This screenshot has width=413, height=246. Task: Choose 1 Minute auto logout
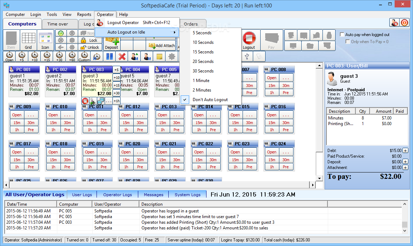coord(210,80)
